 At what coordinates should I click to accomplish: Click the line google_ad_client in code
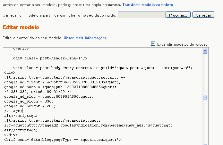point(63,82)
